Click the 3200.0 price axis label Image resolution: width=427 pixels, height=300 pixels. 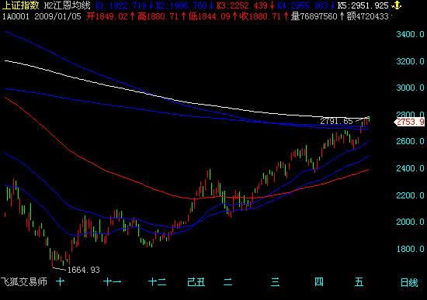pos(410,61)
